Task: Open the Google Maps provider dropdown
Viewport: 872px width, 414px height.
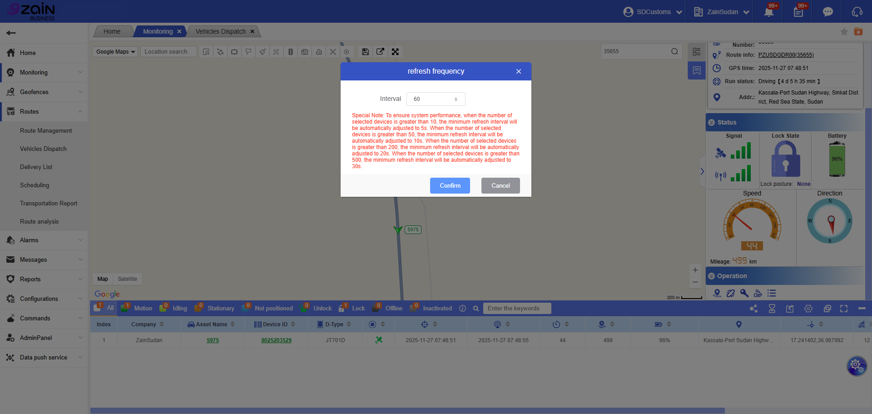Action: (x=115, y=52)
